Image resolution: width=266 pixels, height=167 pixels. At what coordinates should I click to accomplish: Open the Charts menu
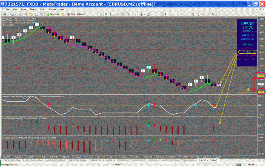[x=33, y=9]
